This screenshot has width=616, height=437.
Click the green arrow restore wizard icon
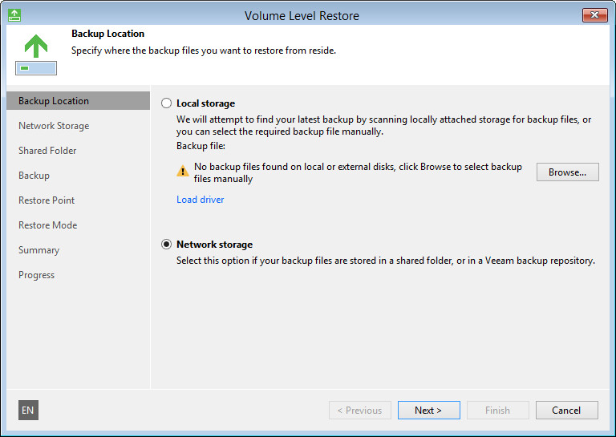tap(35, 54)
